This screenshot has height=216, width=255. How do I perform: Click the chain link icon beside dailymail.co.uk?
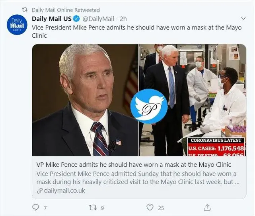(x=39, y=191)
